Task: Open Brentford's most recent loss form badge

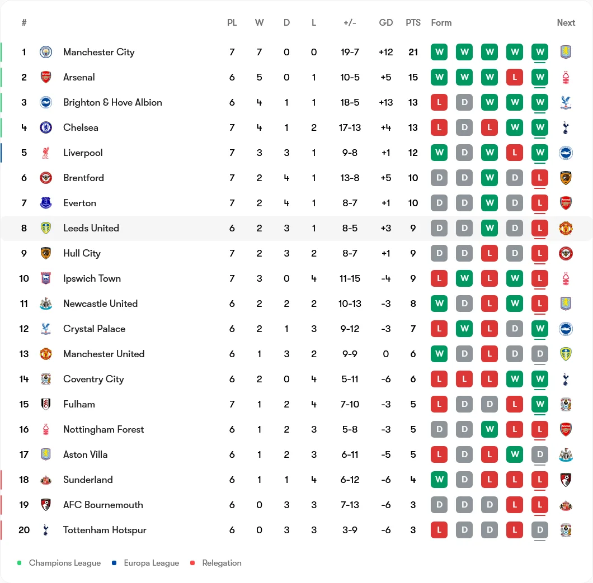Action: tap(540, 178)
